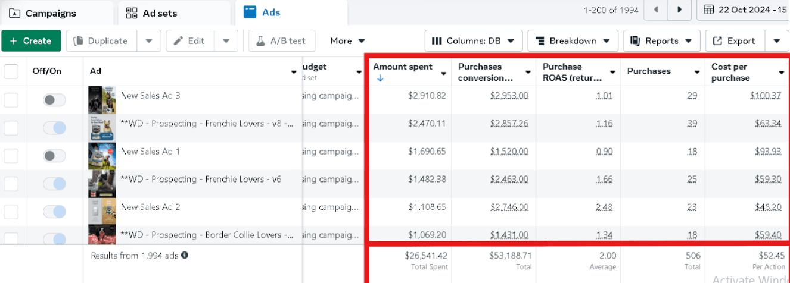Open Cost per purchase column dropdown arrow
The height and width of the screenshot is (283, 790).
click(782, 73)
